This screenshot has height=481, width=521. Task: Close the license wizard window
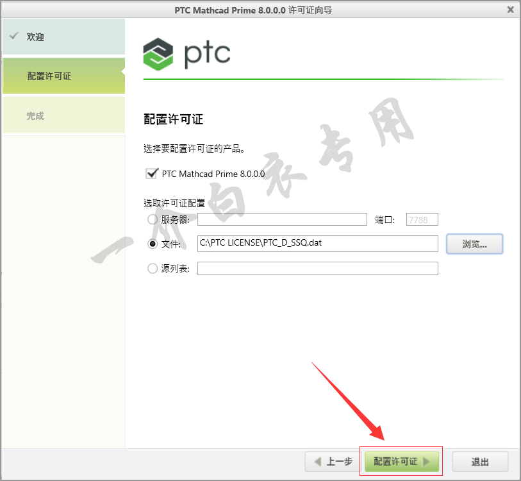click(510, 10)
